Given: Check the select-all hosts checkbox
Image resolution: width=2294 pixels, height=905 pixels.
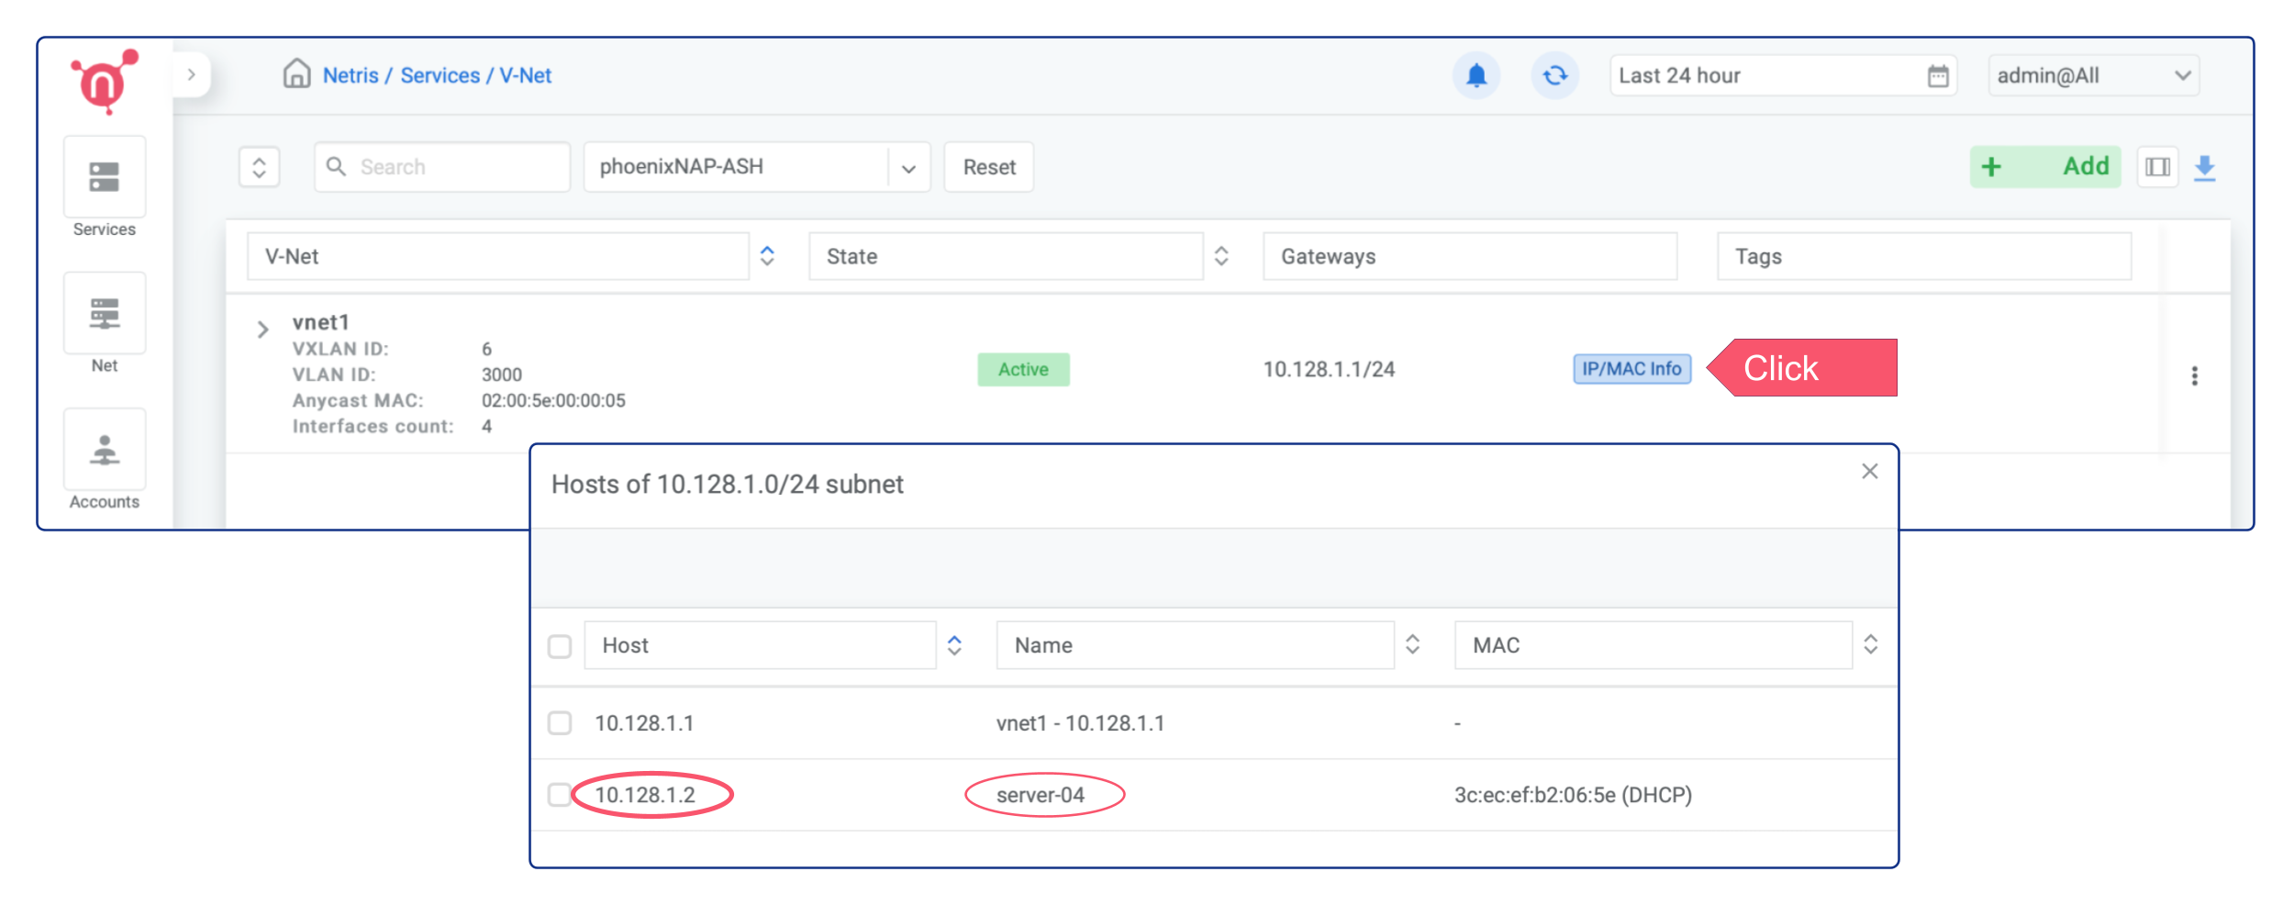Looking at the screenshot, I should [560, 646].
